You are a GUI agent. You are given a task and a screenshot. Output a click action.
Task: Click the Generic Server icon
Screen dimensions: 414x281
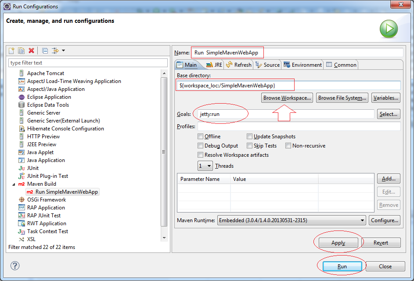(x=22, y=113)
